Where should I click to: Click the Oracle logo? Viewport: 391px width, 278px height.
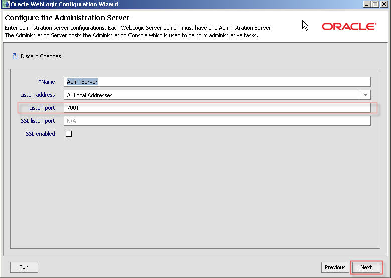[349, 26]
